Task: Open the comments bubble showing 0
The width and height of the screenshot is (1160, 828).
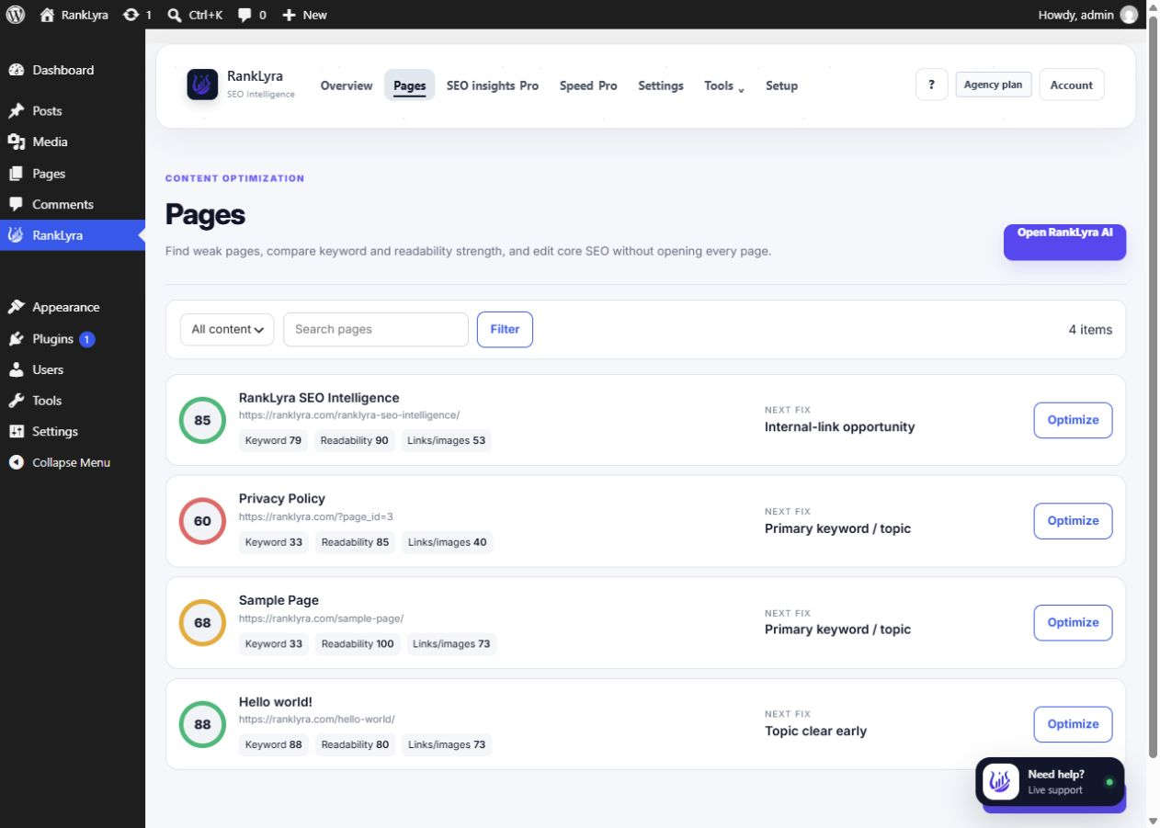Action: click(x=252, y=15)
